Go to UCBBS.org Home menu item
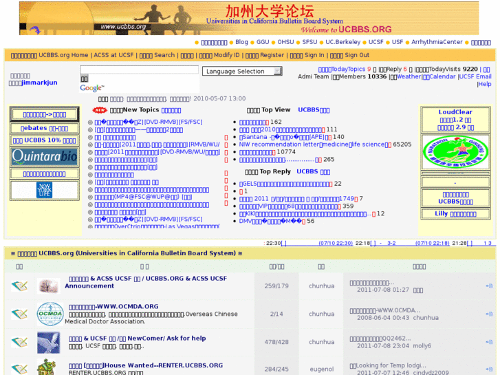 pos(50,55)
